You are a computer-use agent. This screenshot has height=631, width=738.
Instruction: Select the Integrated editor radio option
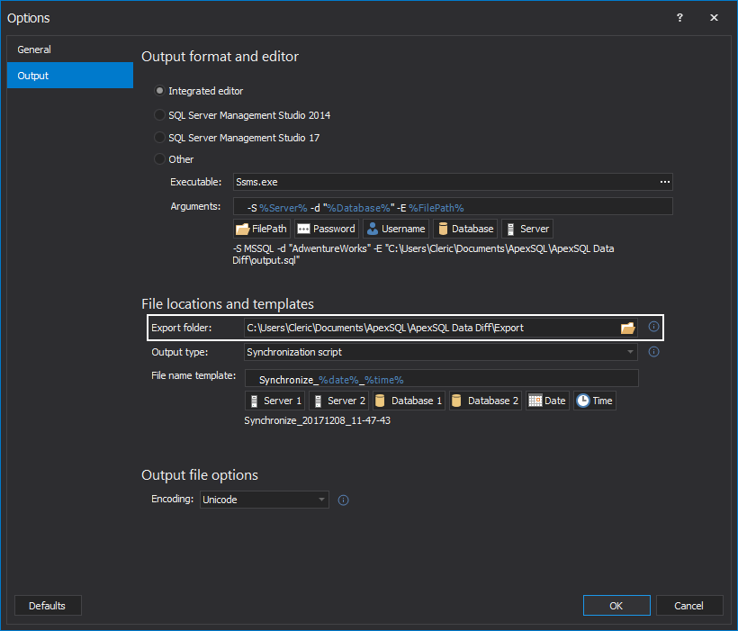pos(160,91)
